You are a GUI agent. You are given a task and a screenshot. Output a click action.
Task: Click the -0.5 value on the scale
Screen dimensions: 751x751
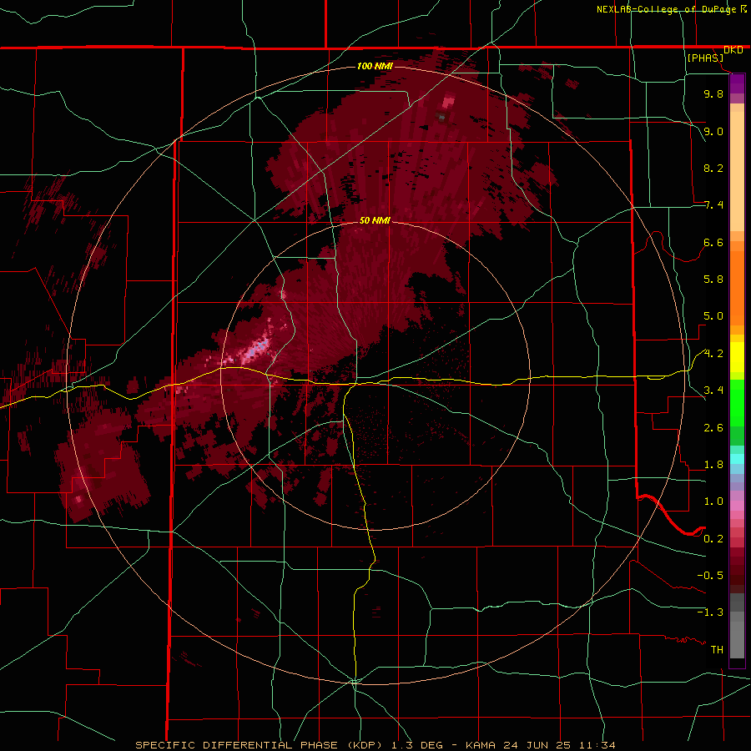[710, 576]
